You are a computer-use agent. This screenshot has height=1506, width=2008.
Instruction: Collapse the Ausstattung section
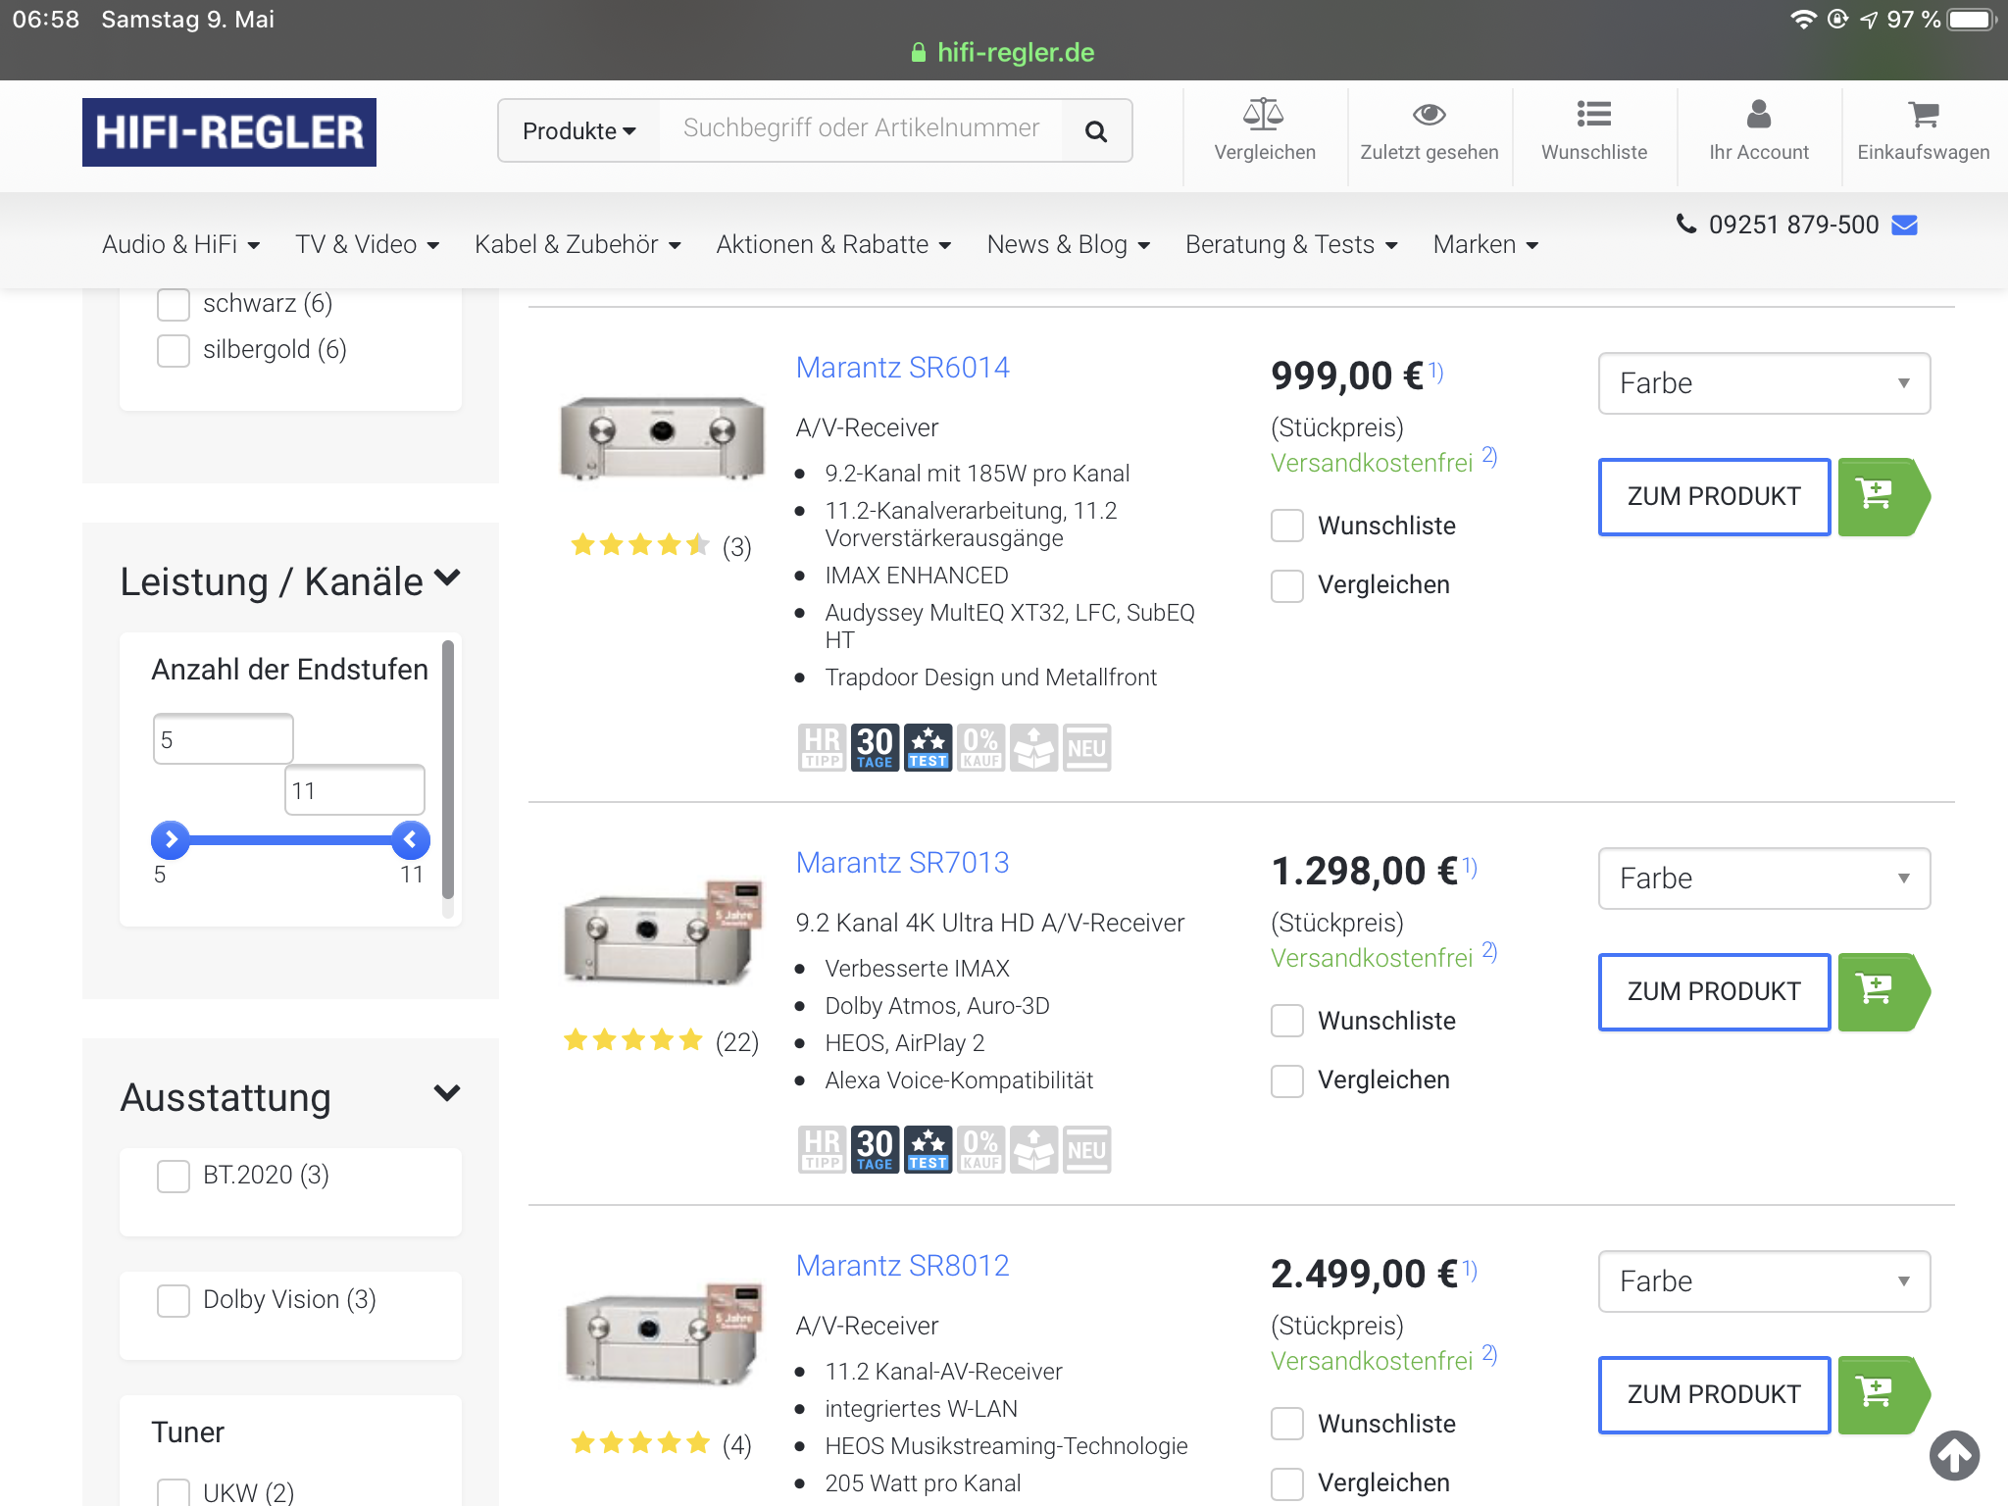pos(447,1093)
